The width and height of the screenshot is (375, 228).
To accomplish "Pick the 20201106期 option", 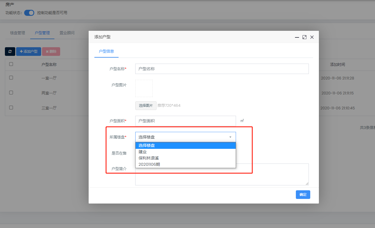I will tap(149, 164).
